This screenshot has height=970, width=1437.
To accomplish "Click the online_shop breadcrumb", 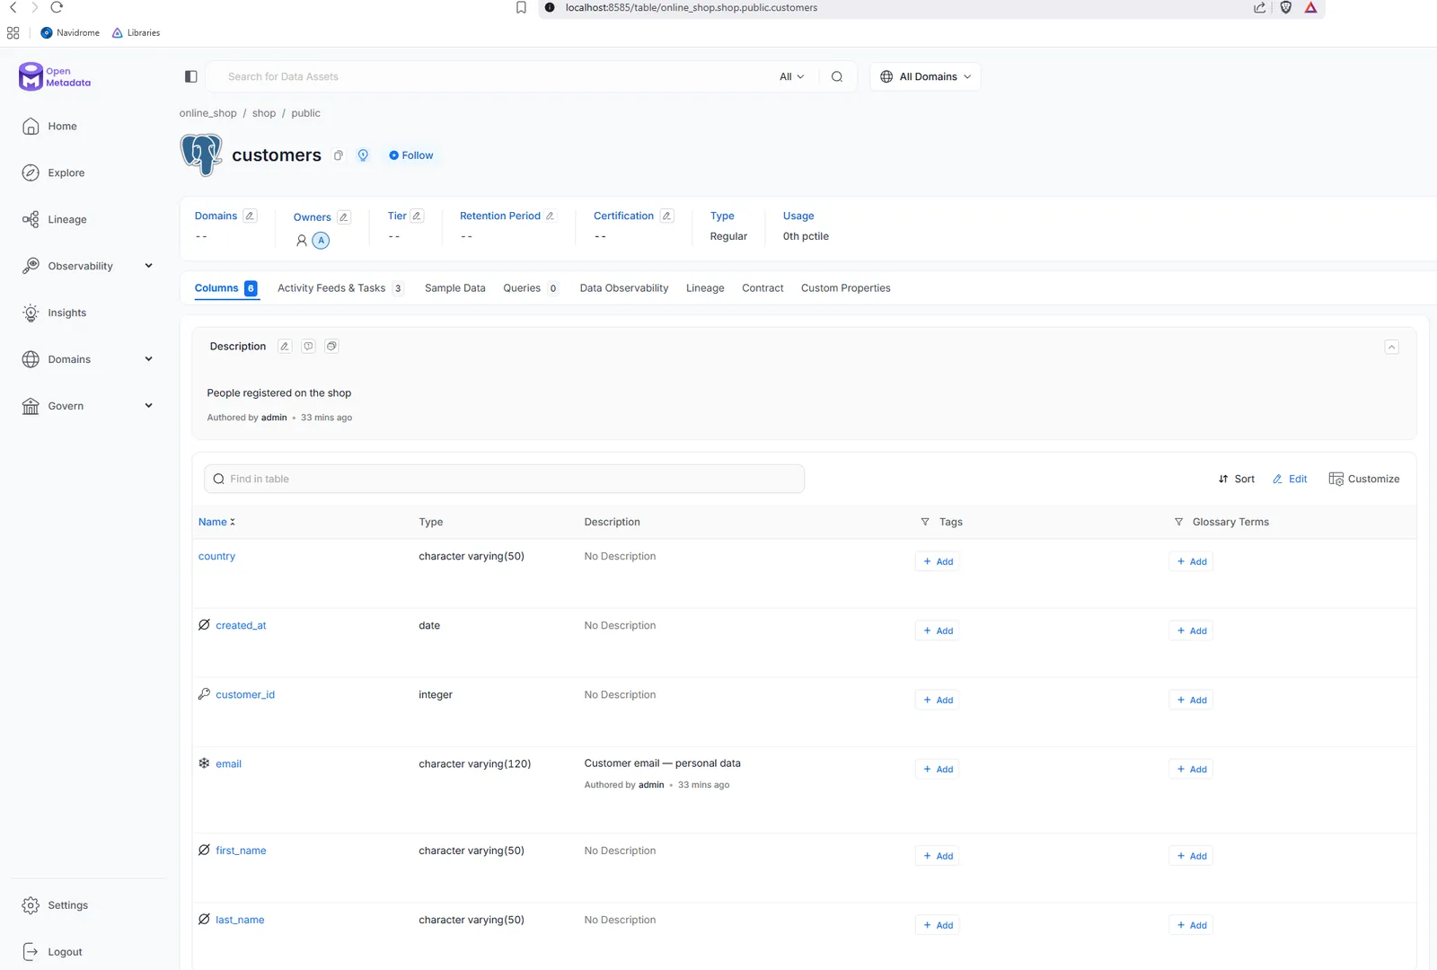I will (x=207, y=113).
